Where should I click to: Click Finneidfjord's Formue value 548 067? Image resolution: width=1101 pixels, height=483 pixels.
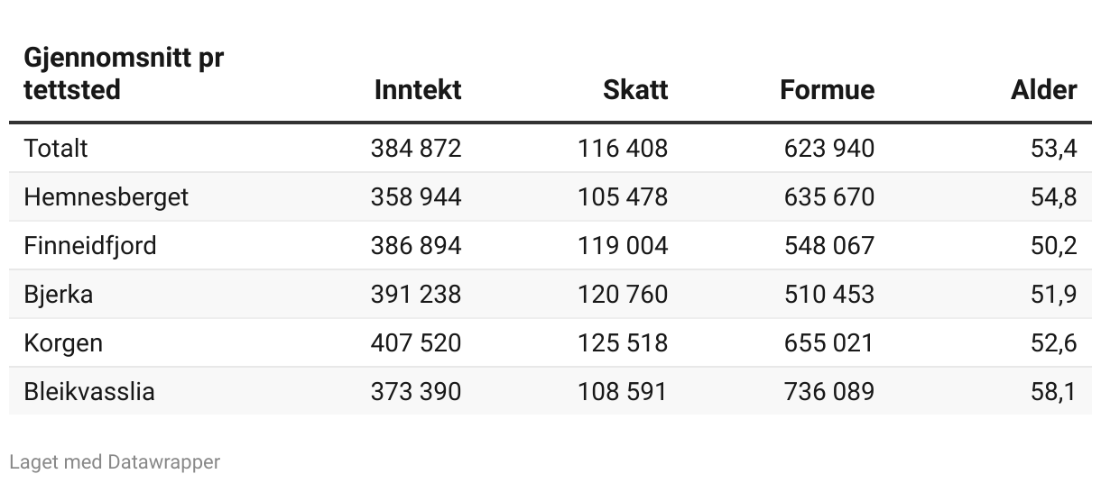click(828, 245)
